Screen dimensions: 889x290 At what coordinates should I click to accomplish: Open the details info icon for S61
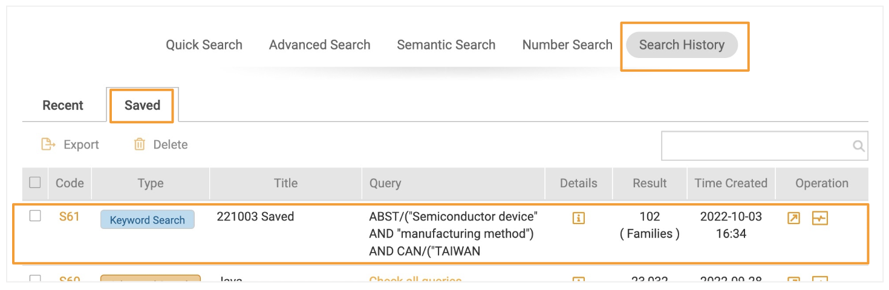coord(578,219)
